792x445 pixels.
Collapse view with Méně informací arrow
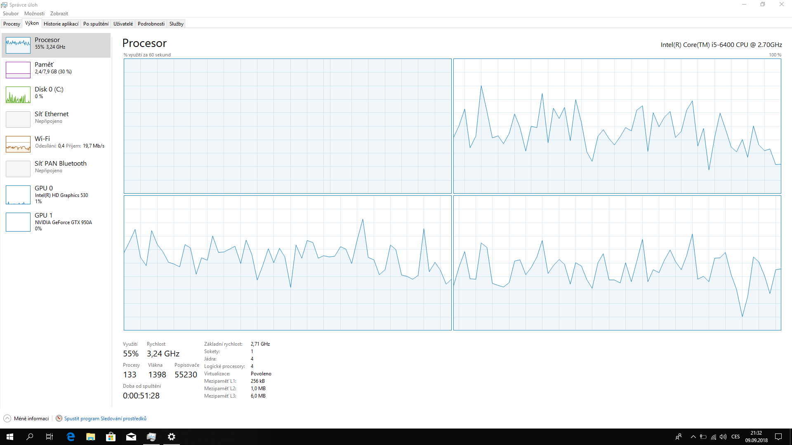click(7, 418)
